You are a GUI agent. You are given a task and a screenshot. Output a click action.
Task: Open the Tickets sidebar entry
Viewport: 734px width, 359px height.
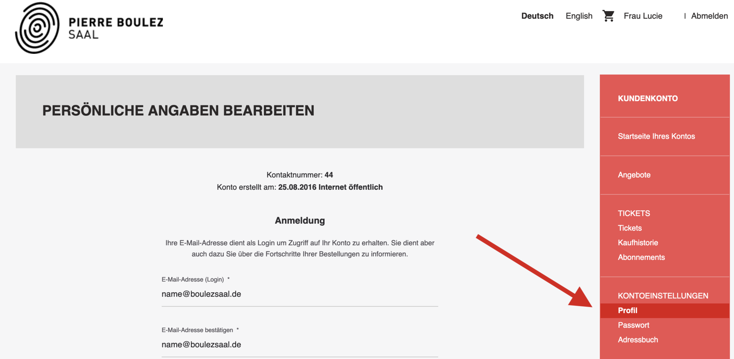tap(630, 228)
